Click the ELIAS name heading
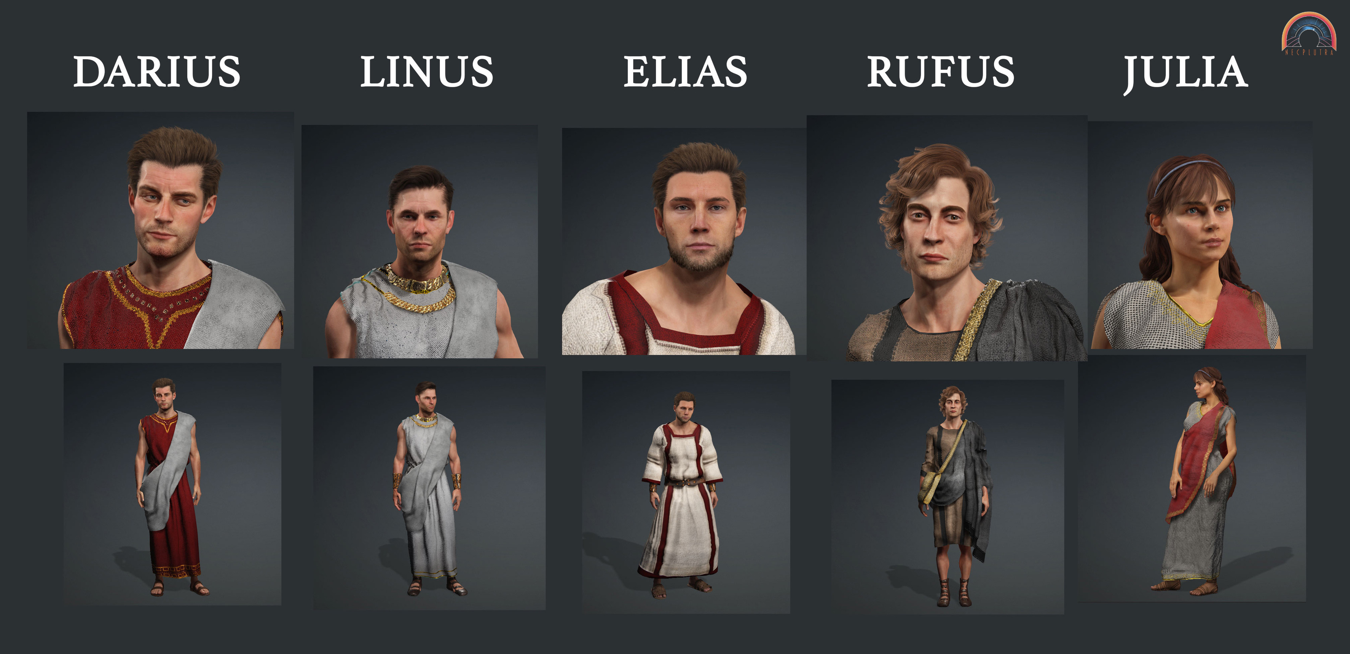 point(685,72)
